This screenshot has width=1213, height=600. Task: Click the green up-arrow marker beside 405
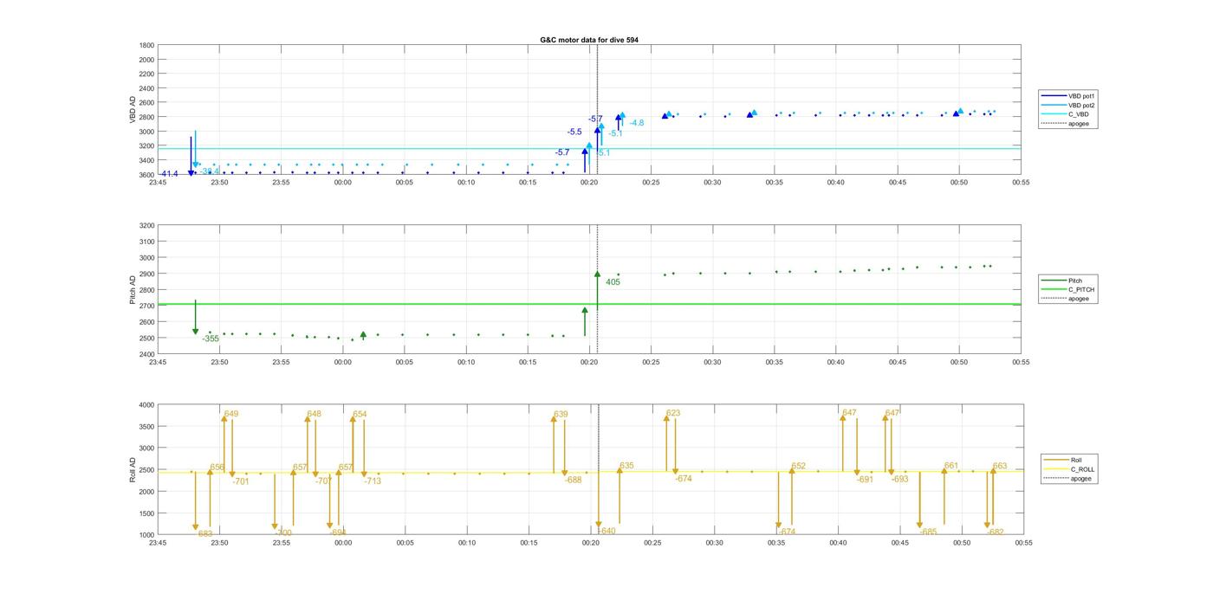click(x=597, y=274)
